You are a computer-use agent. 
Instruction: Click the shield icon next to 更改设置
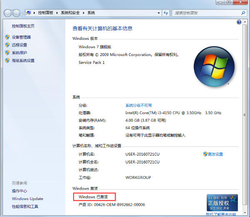tap(205, 154)
